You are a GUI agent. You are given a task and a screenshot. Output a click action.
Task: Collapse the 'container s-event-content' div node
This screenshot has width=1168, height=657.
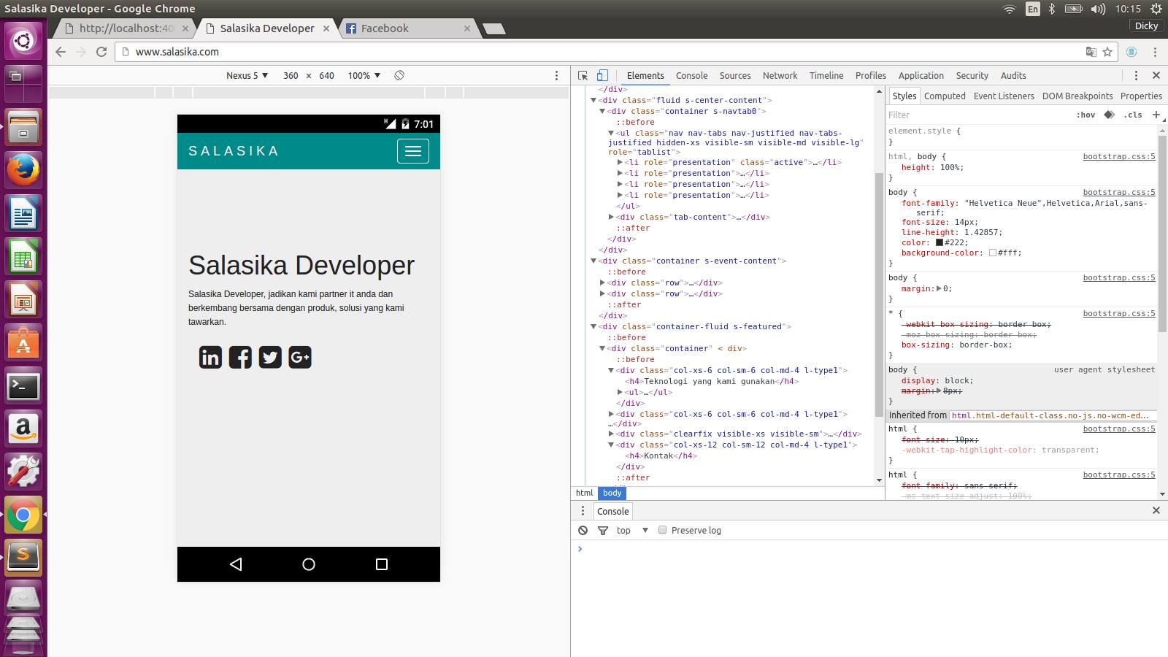pyautogui.click(x=593, y=261)
